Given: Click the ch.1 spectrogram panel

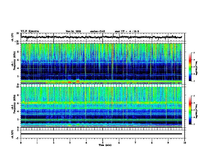Looking at the screenshot, I should click(x=101, y=64).
